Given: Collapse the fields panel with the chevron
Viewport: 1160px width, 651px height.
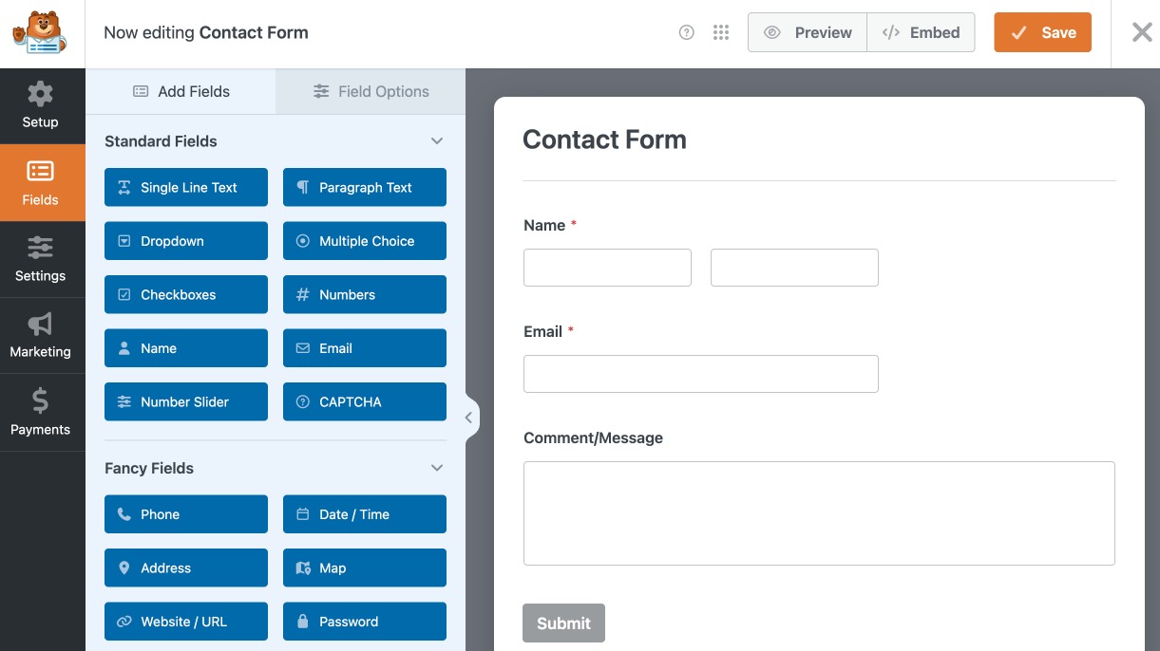Looking at the screenshot, I should coord(467,418).
